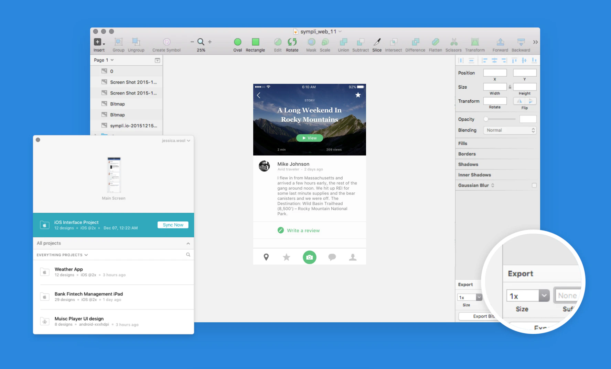Click the back arrow in the mockup
The height and width of the screenshot is (369, 611).
(259, 95)
